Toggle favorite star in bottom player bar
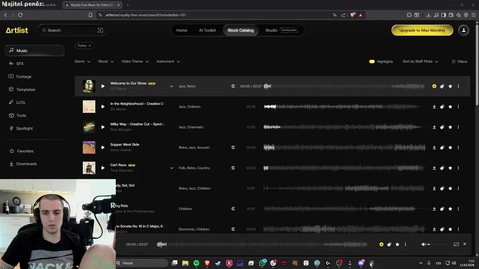This screenshot has width=479, height=269. tap(397, 244)
